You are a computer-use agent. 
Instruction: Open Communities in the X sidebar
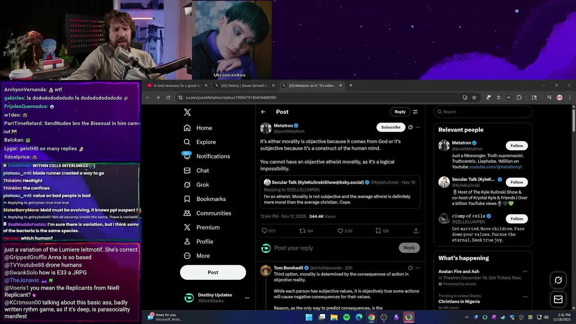coord(207,213)
